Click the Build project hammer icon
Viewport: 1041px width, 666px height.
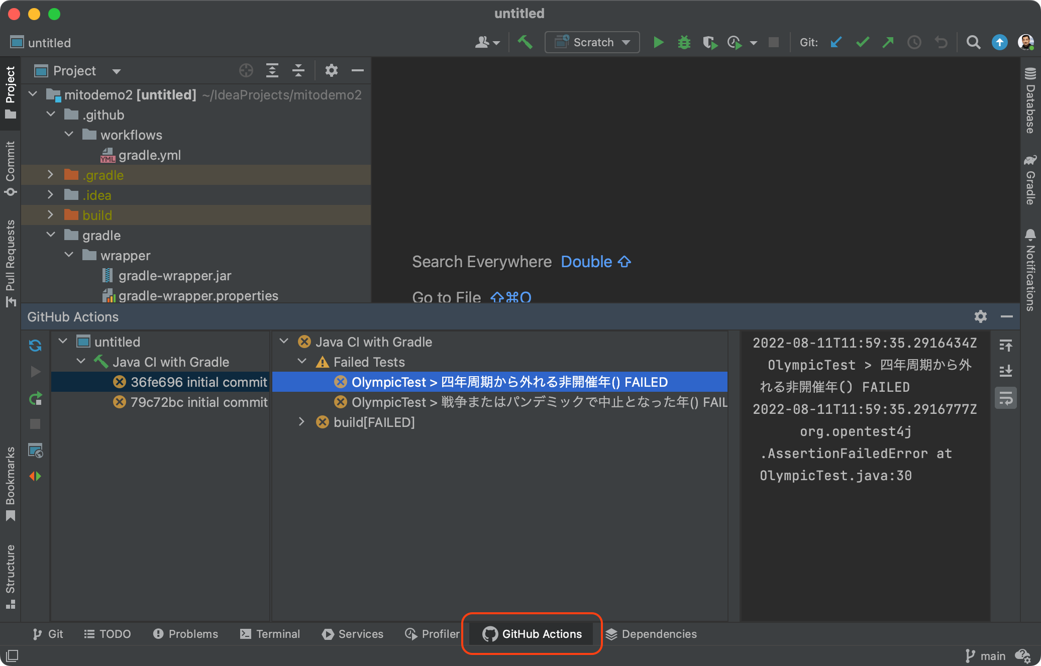pyautogui.click(x=525, y=42)
